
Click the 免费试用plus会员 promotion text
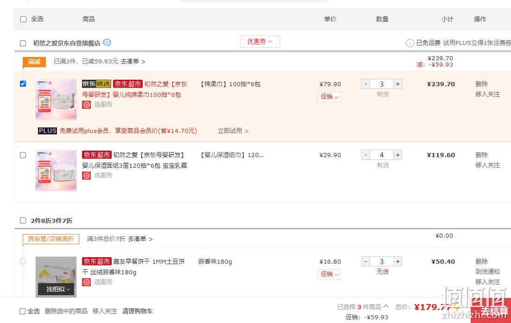128,131
